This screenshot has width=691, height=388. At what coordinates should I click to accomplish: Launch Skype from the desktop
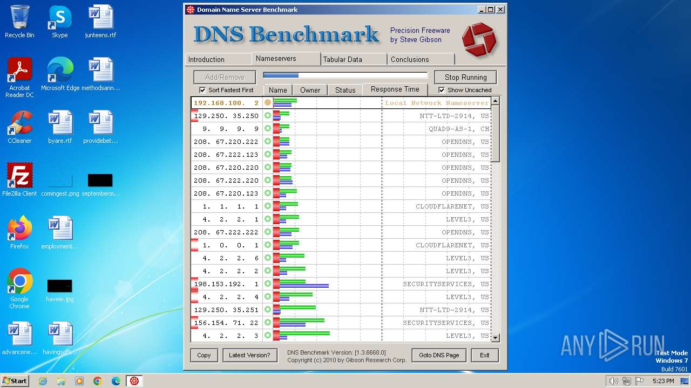[59, 22]
